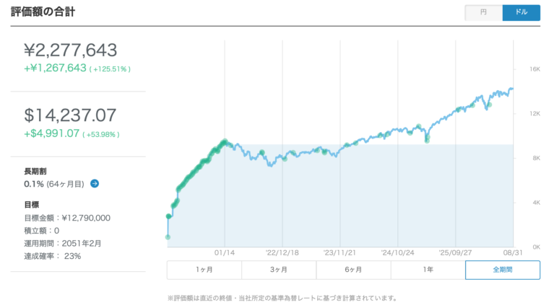The width and height of the screenshot is (549, 305).
Task: Click the chart line endpoint at 08/31
Action: [512, 89]
